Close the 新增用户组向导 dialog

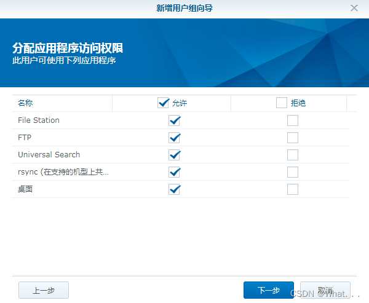354,8
